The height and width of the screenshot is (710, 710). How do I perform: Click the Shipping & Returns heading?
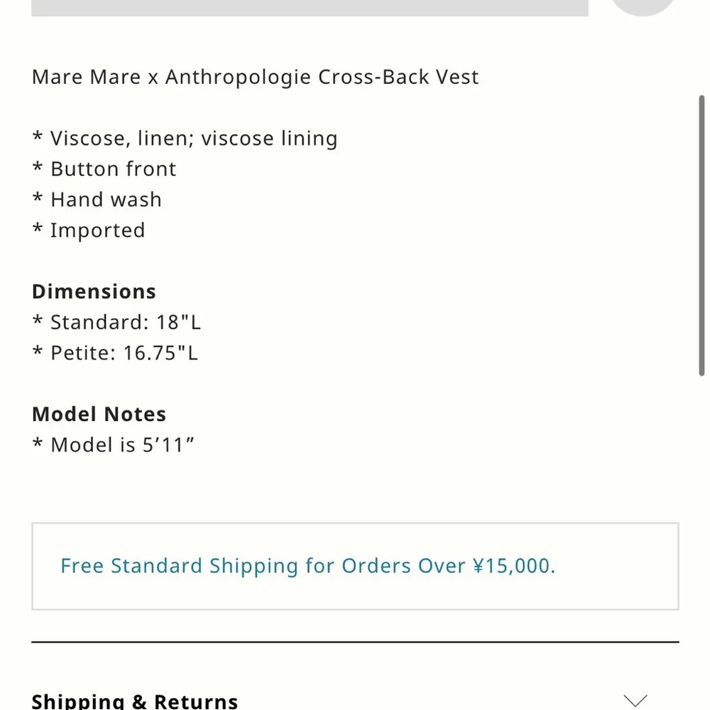[135, 701]
